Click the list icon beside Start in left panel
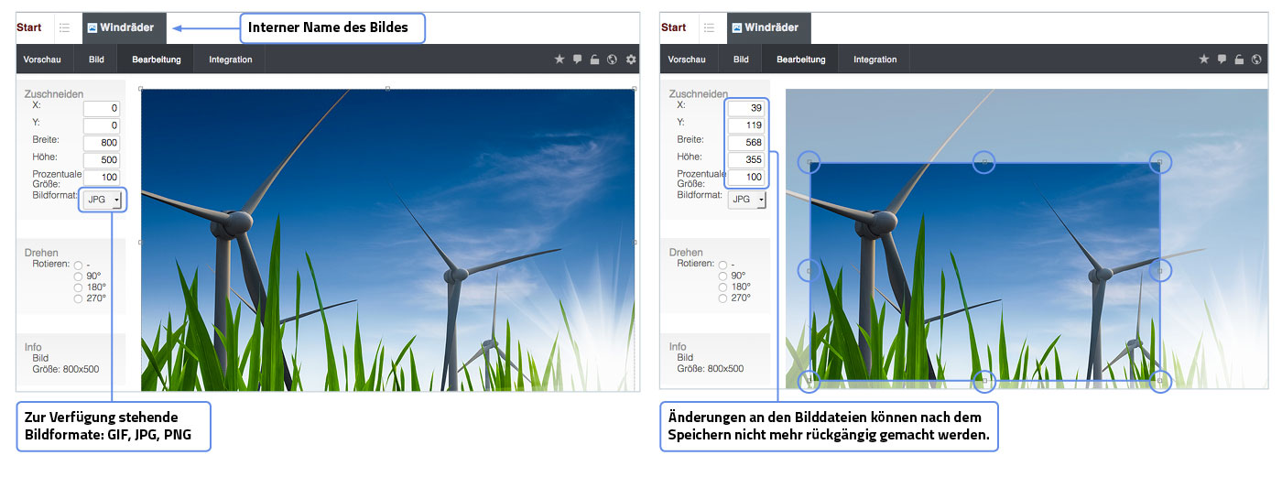The height and width of the screenshot is (477, 1282). tap(65, 27)
